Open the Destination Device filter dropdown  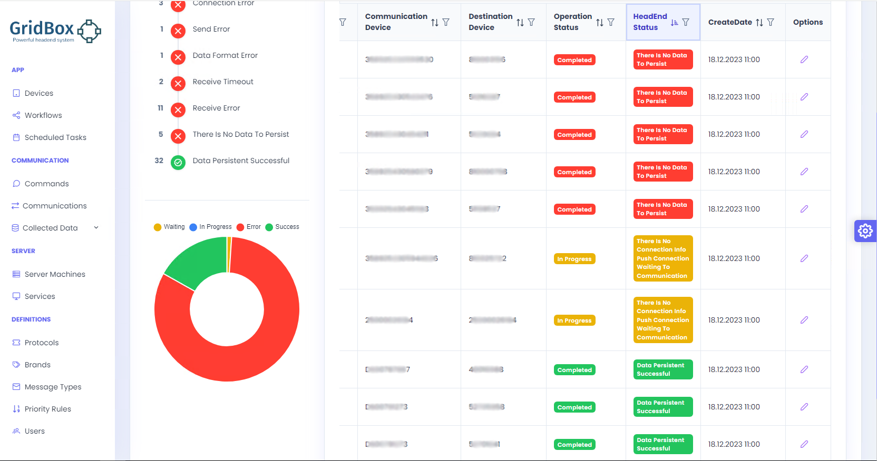click(531, 22)
